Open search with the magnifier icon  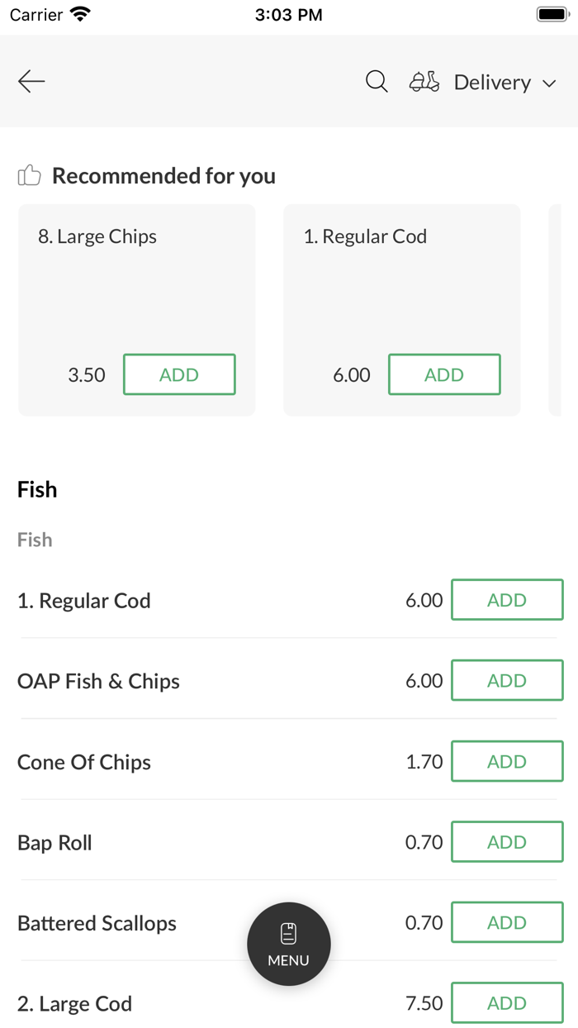376,82
